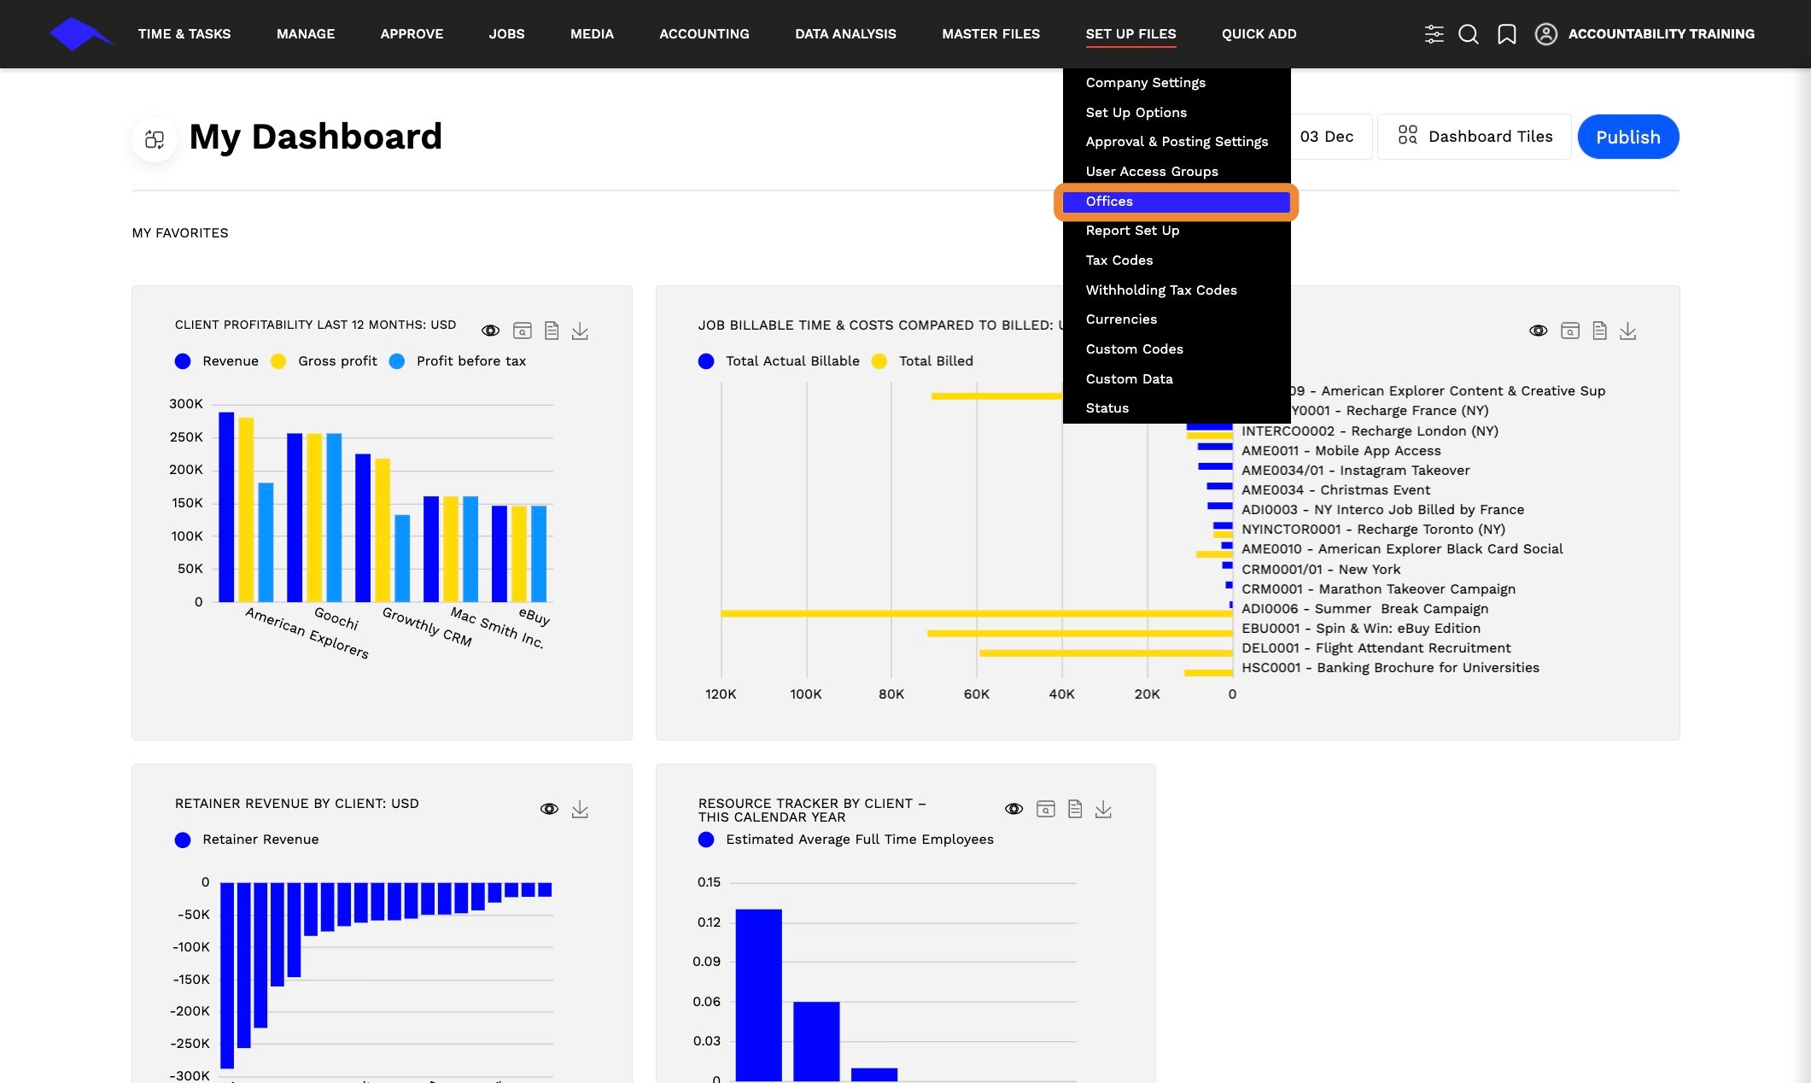Toggle eye icon on Retainer Revenue tile
The height and width of the screenshot is (1083, 1811).
[549, 809]
